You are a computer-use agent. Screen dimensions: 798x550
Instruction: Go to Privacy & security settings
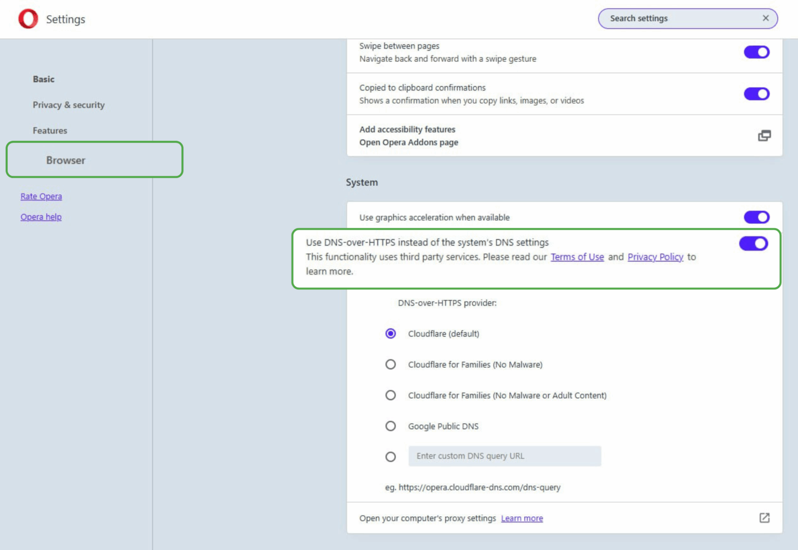(x=69, y=105)
